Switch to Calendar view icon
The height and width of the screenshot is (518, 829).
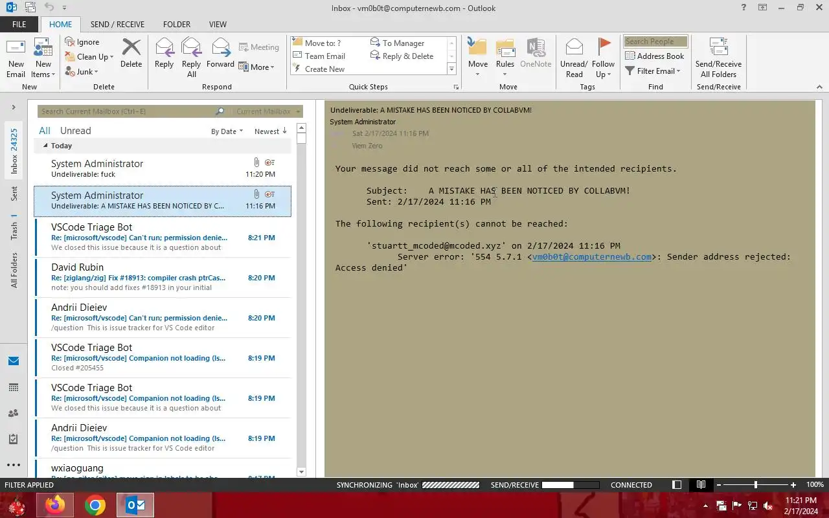(x=14, y=387)
